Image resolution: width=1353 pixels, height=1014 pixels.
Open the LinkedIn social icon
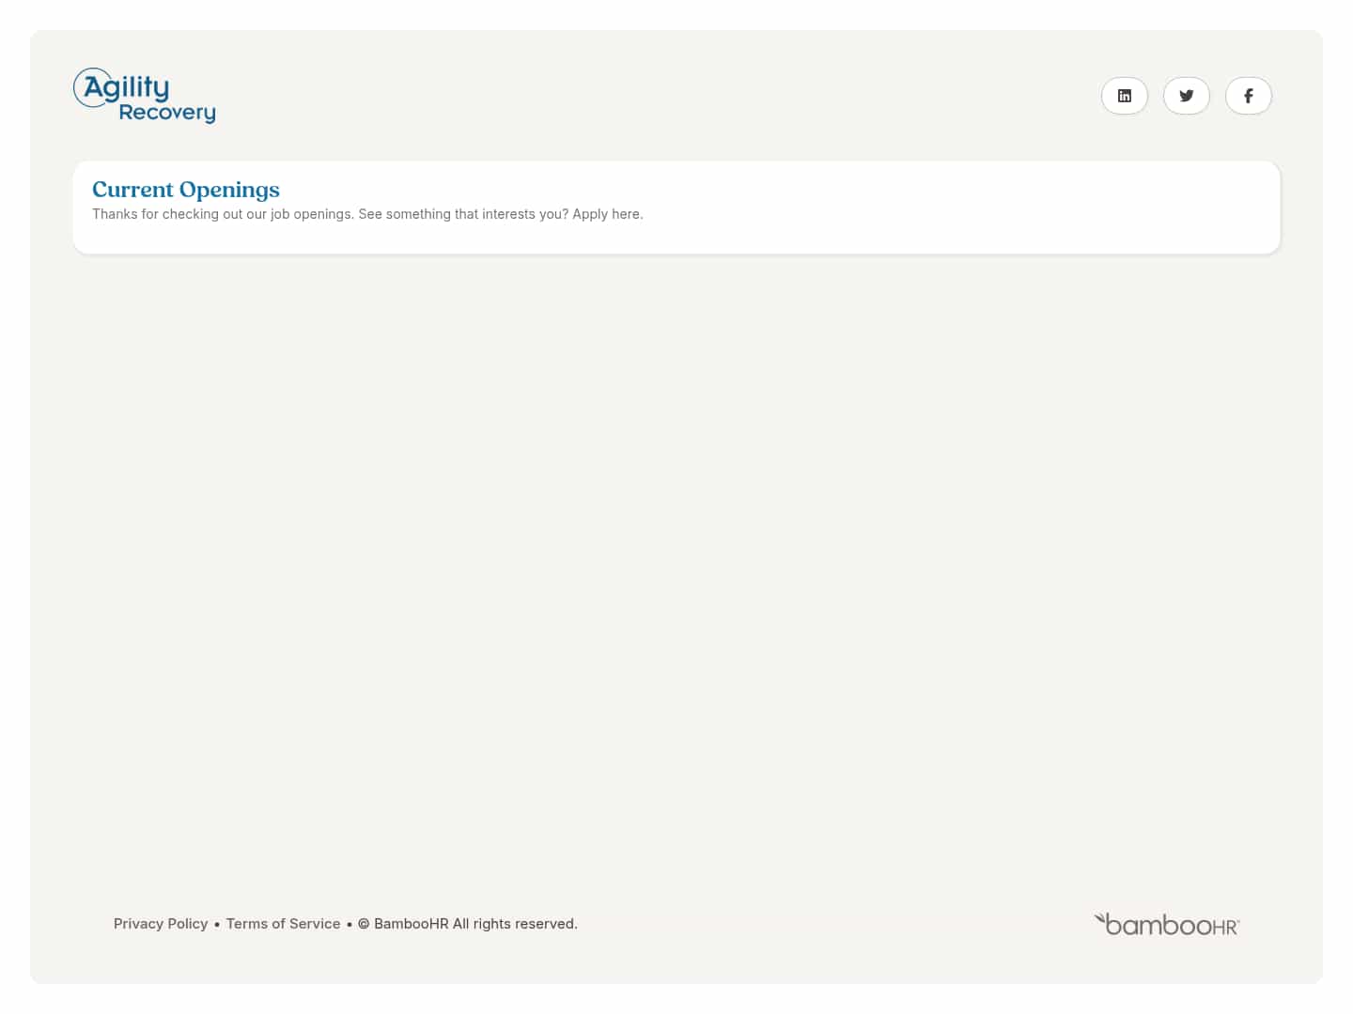point(1125,96)
